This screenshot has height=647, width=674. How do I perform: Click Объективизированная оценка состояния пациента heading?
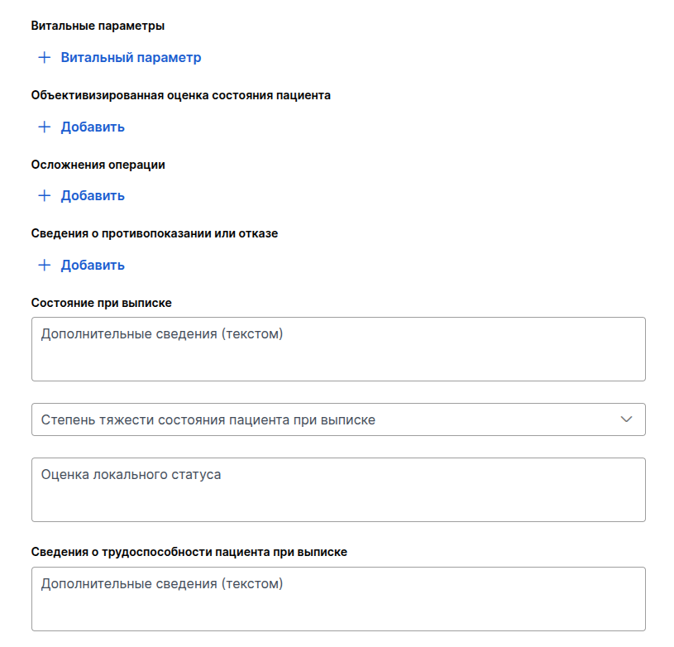[180, 95]
